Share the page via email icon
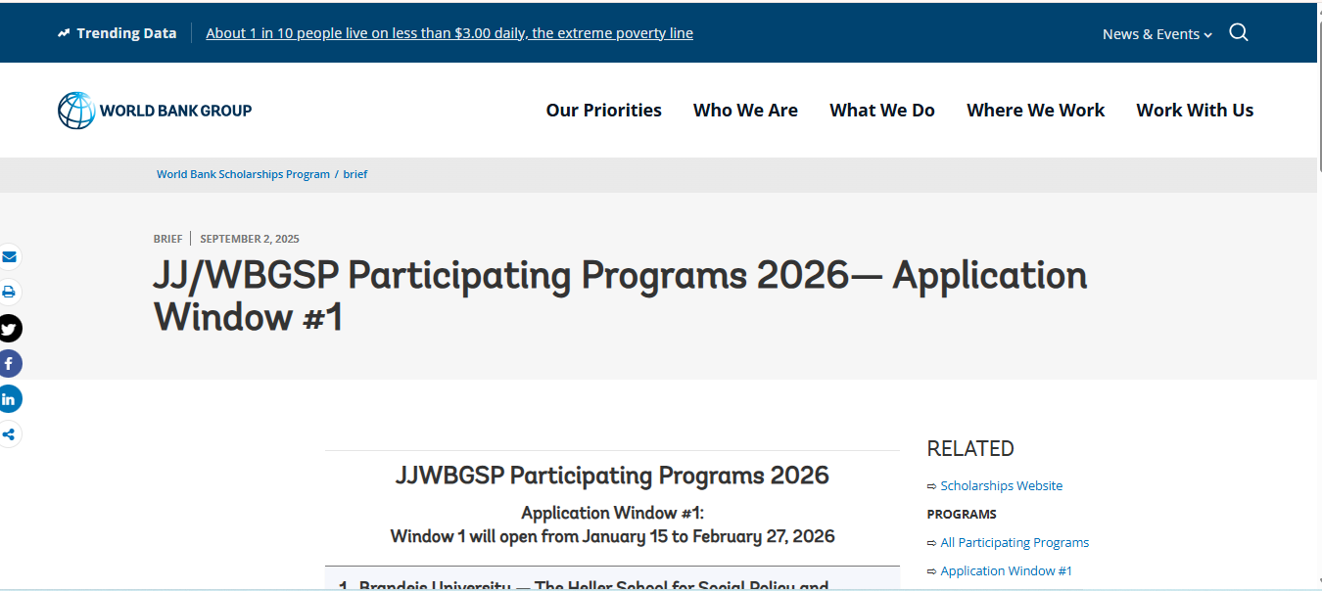 [10, 256]
